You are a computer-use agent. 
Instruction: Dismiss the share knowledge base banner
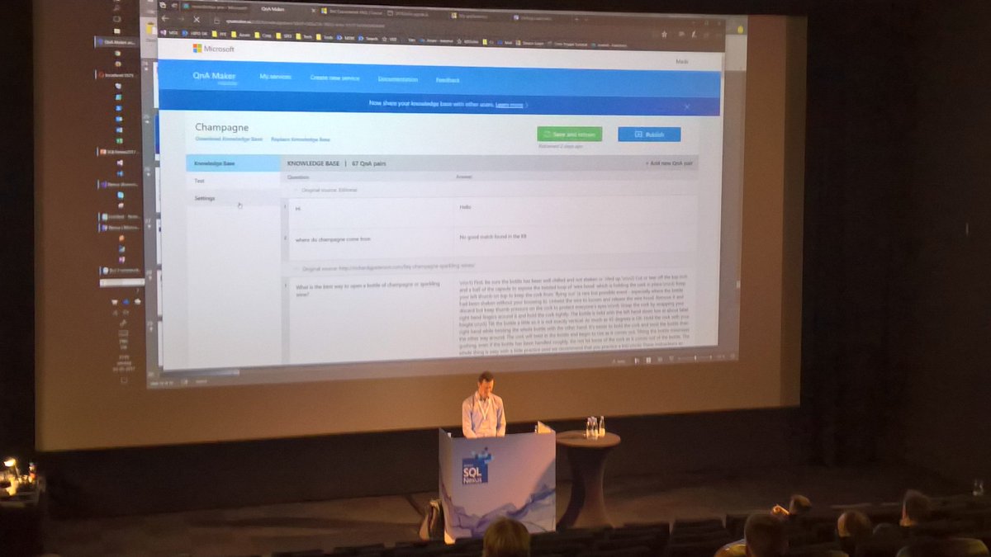click(687, 106)
